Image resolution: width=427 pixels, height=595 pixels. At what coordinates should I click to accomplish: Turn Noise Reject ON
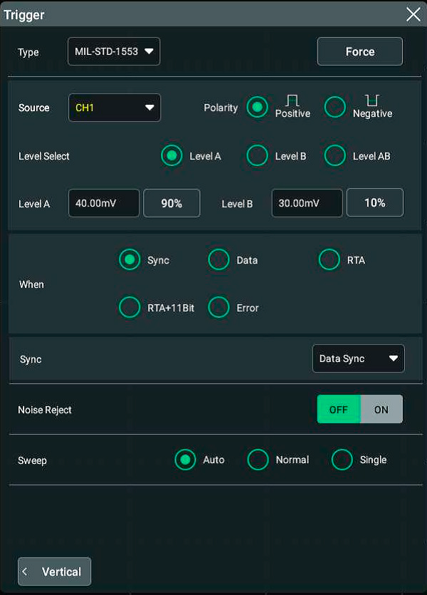click(381, 410)
